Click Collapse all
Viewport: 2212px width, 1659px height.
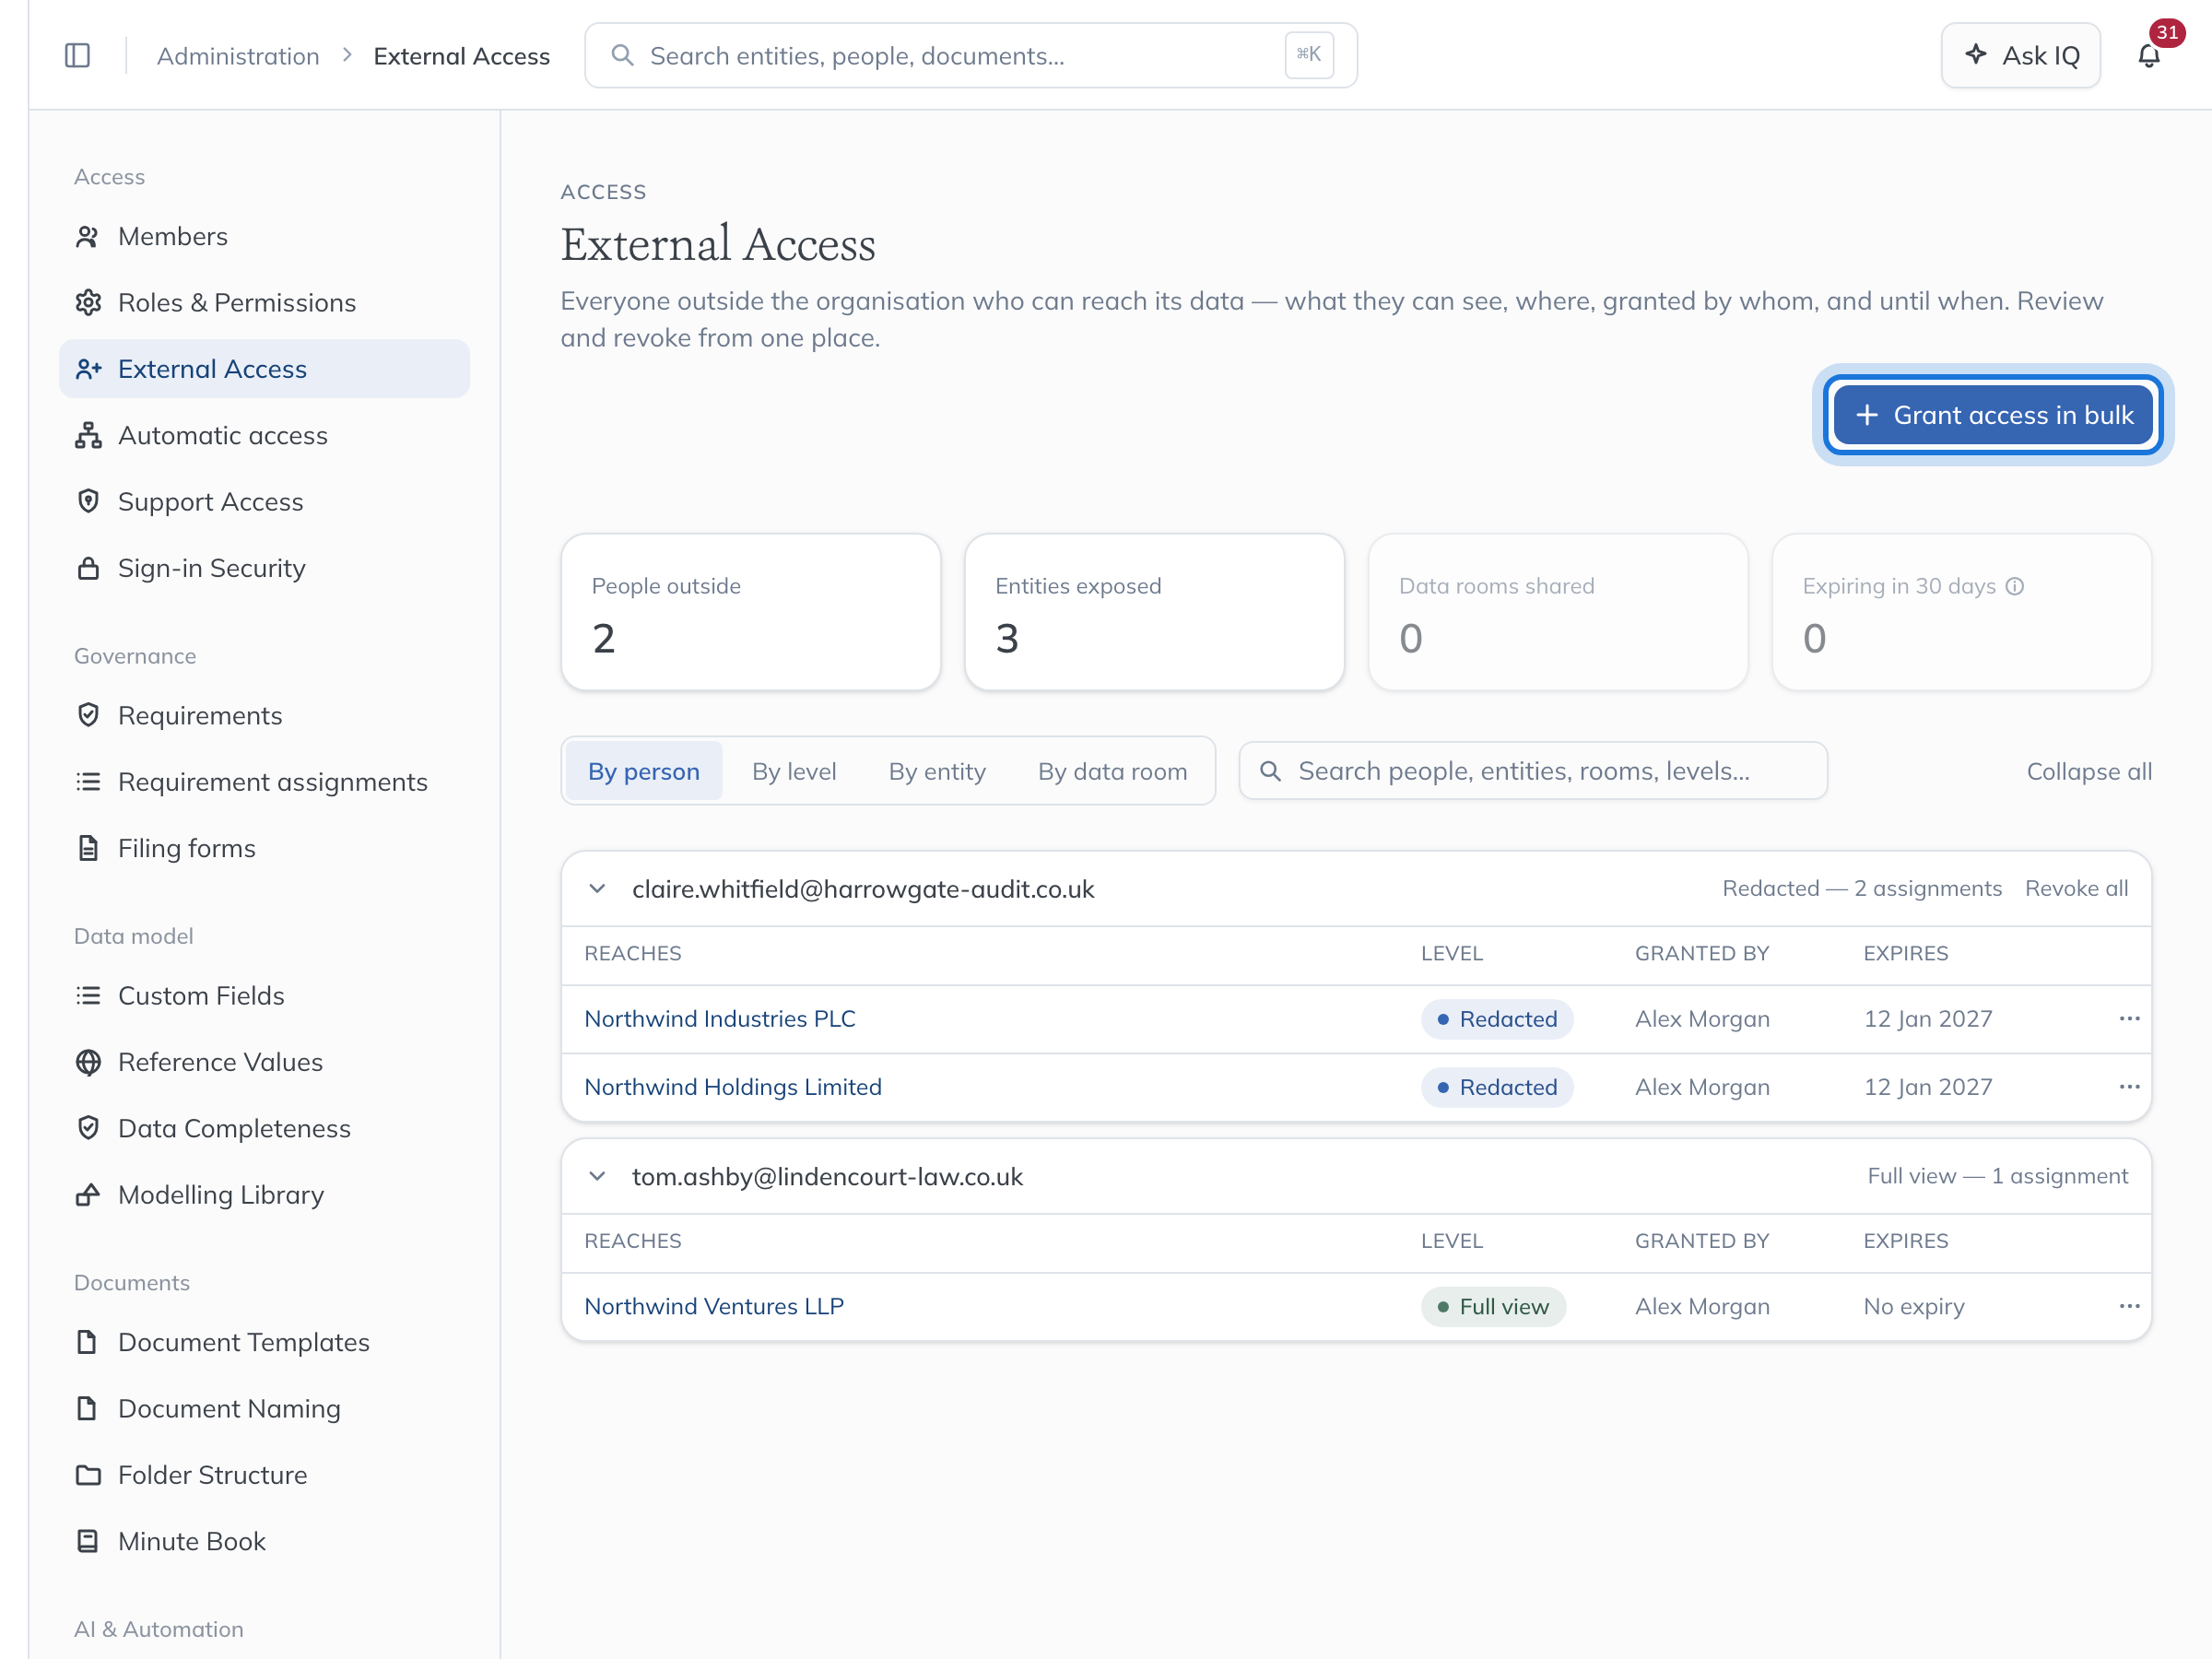point(2089,772)
